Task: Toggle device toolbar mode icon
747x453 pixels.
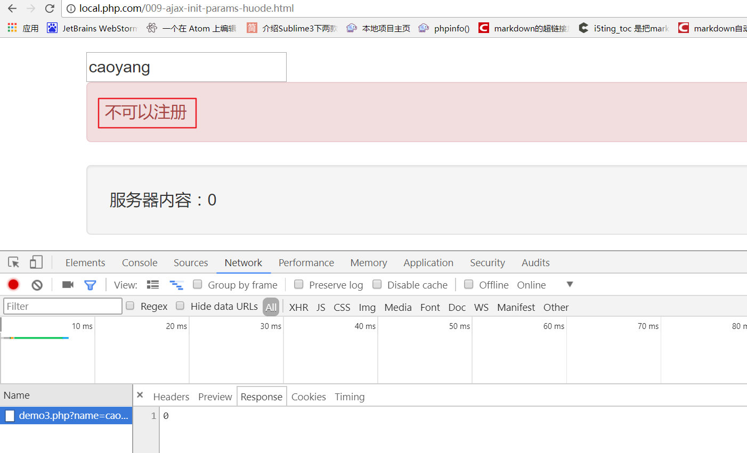Action: pos(36,262)
